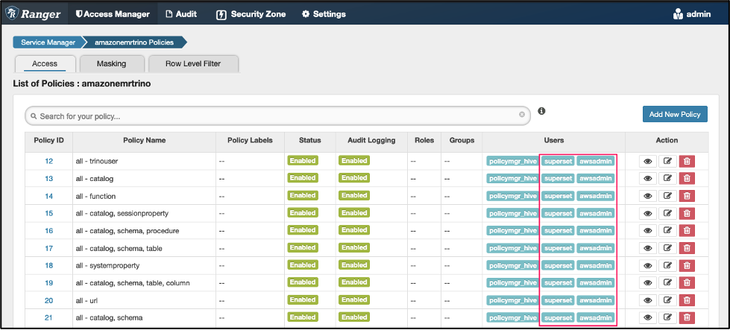This screenshot has height=330, width=730.
Task: Click amazonemrtrino Policies breadcrumb
Action: point(134,42)
